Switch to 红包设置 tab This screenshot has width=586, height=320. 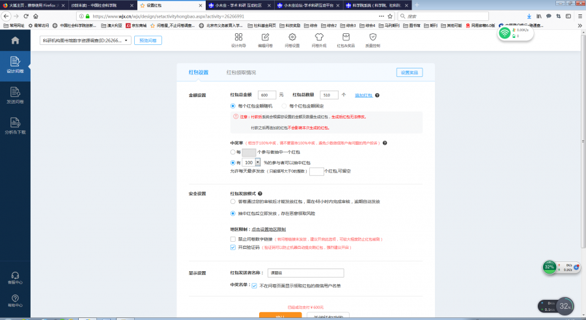point(198,72)
